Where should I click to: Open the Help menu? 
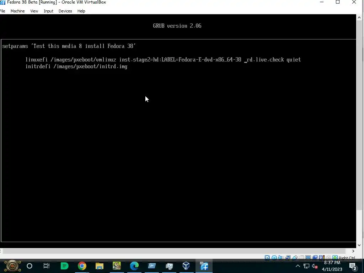pos(81,11)
